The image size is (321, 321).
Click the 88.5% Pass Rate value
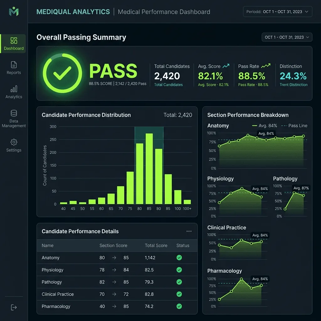tap(252, 76)
